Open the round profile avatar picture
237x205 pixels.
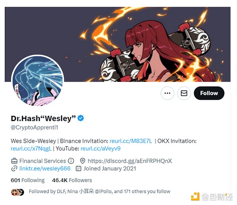tap(38, 81)
